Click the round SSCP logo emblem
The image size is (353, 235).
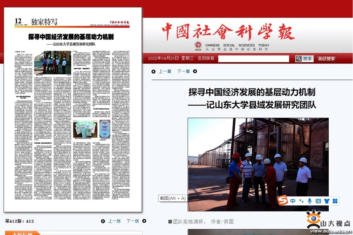click(x=198, y=45)
